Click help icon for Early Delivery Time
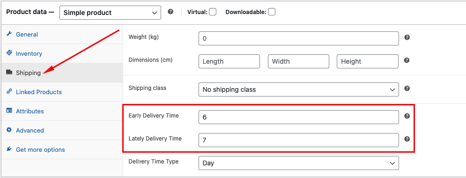Screen dimensions: 466x178 point(407,116)
